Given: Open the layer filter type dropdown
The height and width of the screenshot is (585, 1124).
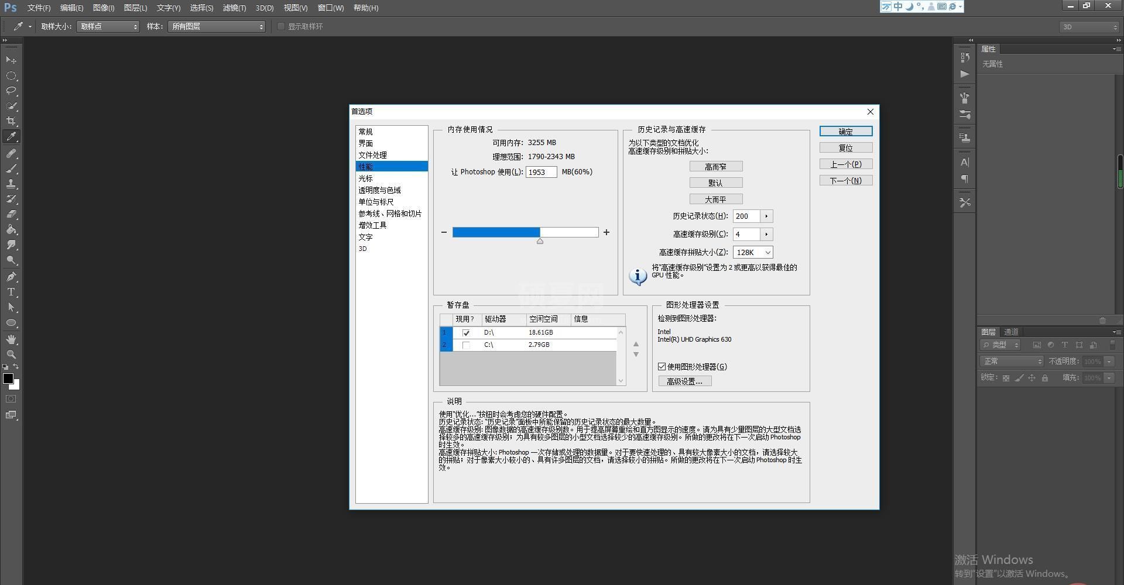Looking at the screenshot, I should [1000, 345].
